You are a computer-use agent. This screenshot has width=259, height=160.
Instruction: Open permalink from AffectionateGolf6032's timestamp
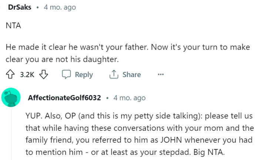click(129, 98)
